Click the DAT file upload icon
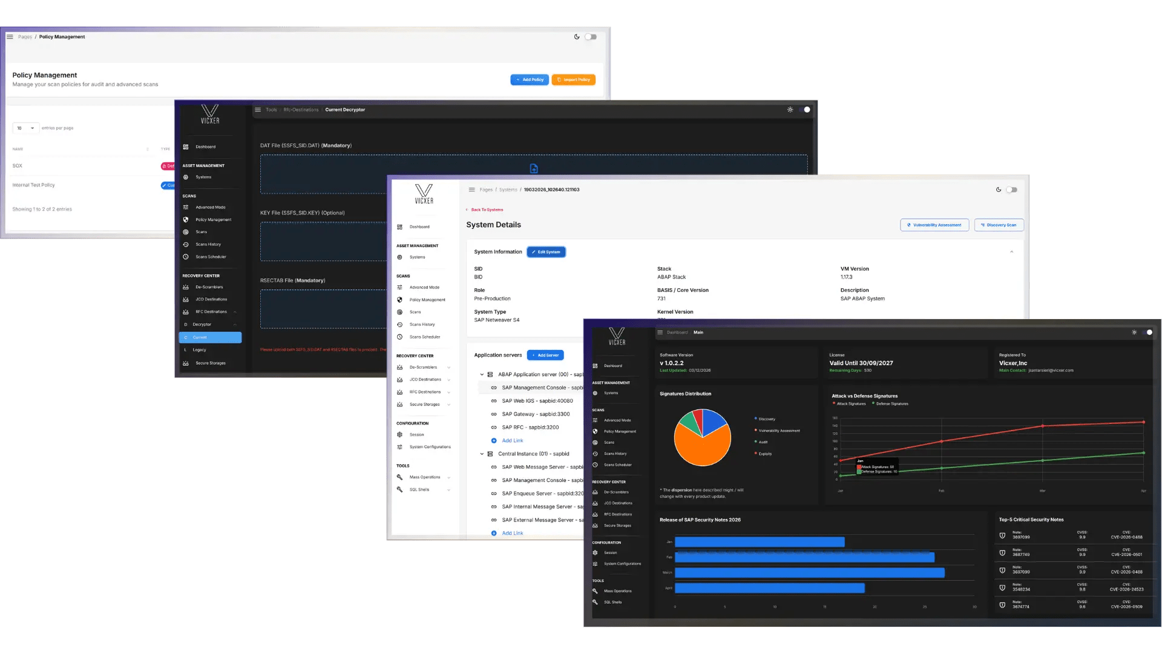 coord(534,168)
